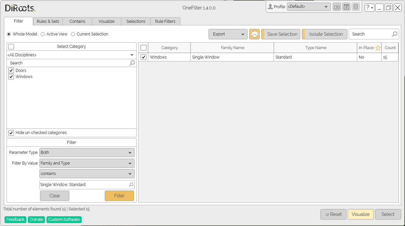Open the Rule Filters tab
Image resolution: width=405 pixels, height=226 pixels.
click(165, 21)
